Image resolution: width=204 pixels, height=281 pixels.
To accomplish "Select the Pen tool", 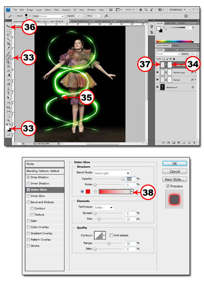I will tap(8, 89).
